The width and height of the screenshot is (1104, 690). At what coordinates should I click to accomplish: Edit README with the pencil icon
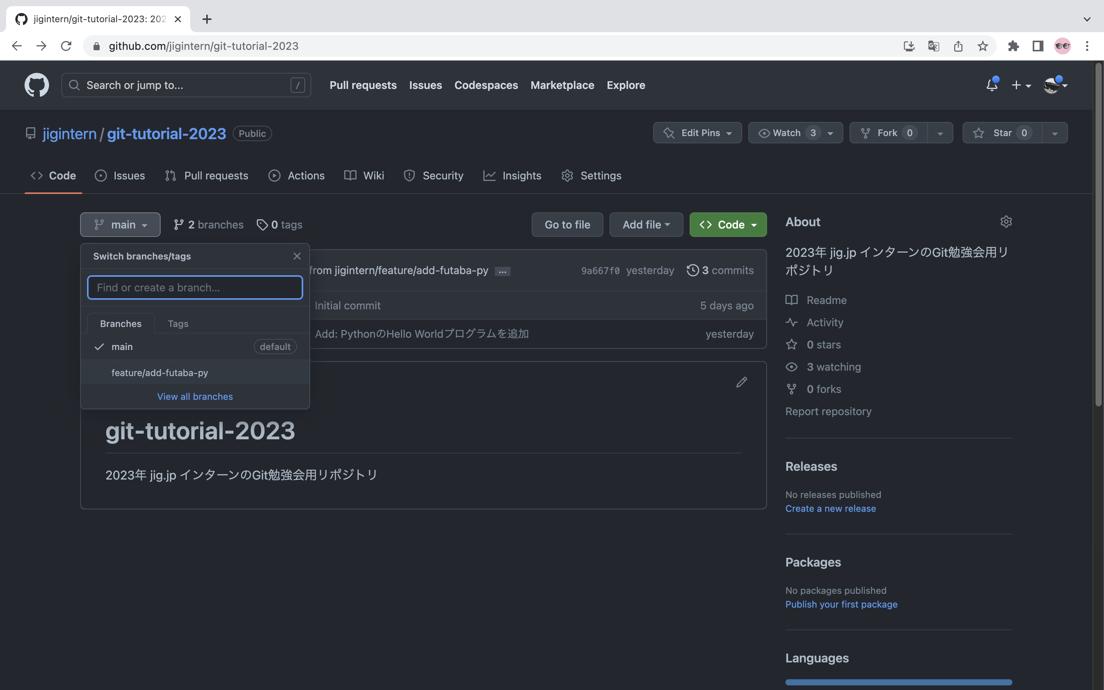(741, 383)
